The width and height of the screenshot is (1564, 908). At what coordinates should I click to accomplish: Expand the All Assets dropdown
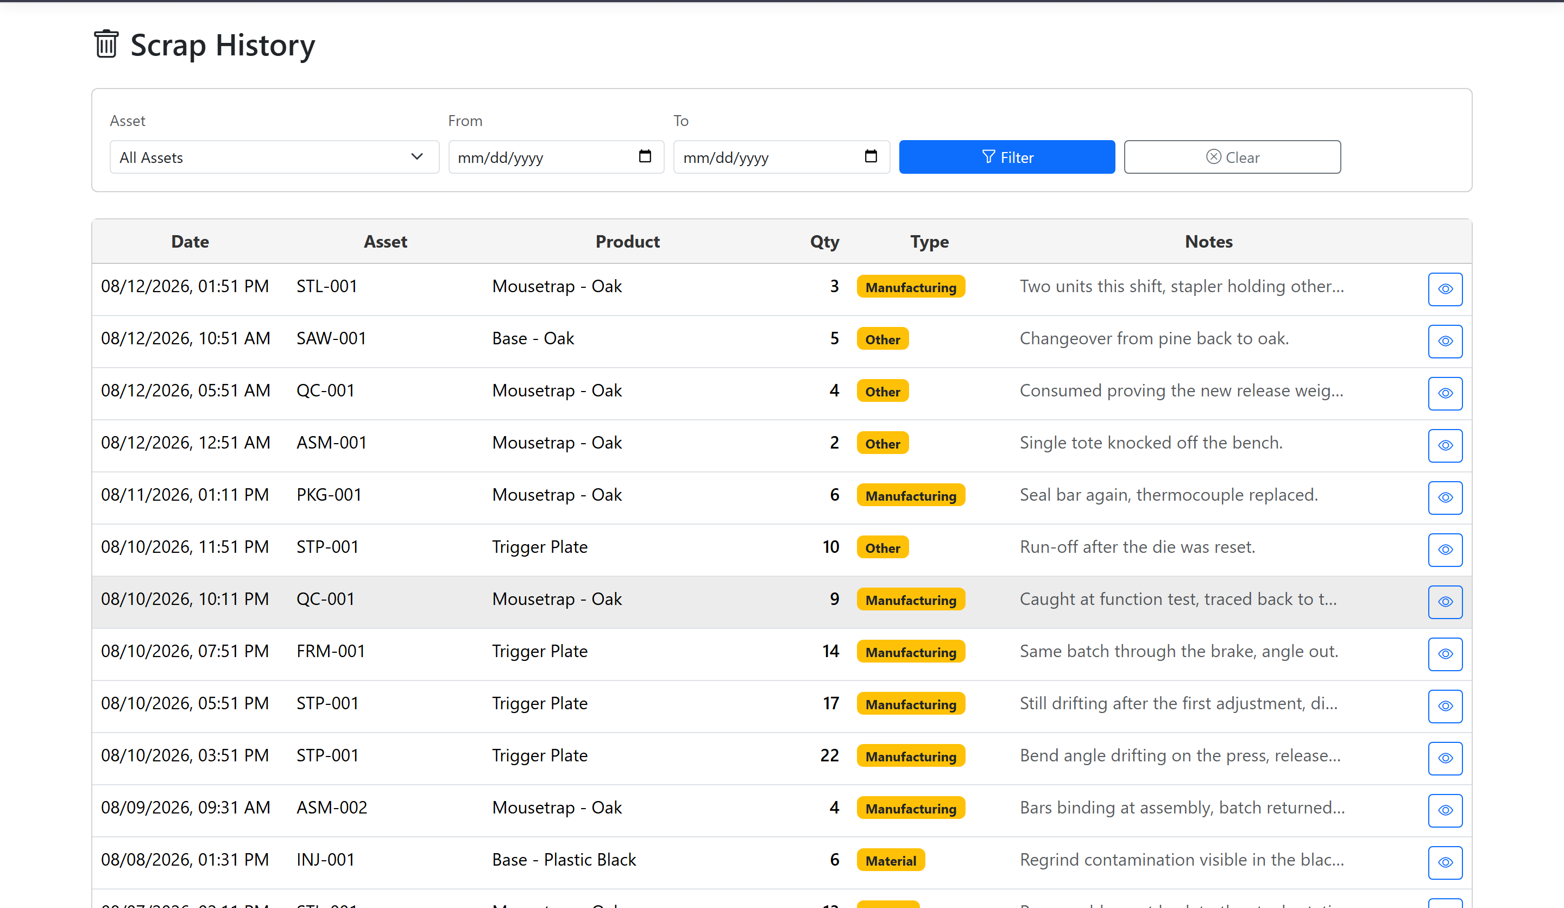tap(274, 157)
